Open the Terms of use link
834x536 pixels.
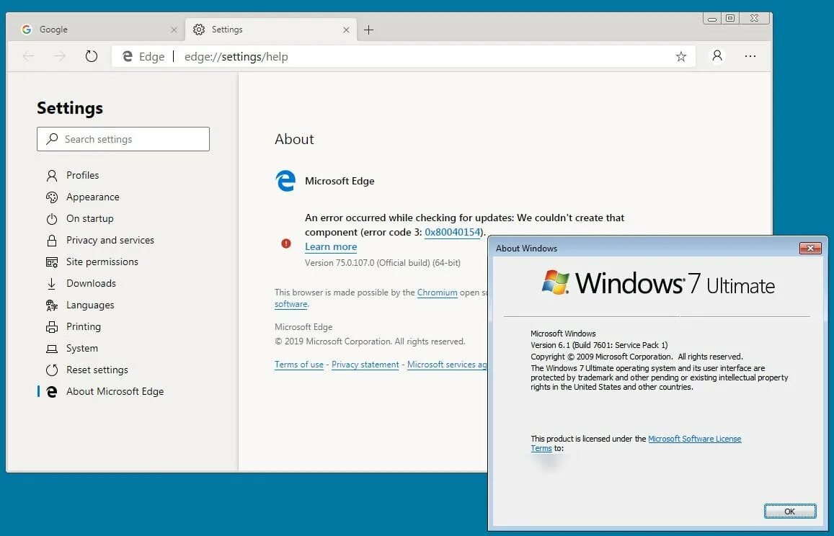[x=299, y=365]
